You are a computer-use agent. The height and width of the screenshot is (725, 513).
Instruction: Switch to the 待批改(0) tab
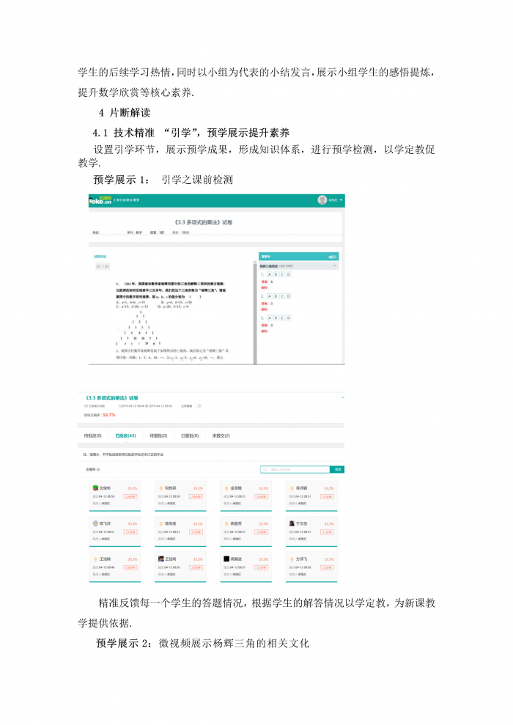pos(93,435)
